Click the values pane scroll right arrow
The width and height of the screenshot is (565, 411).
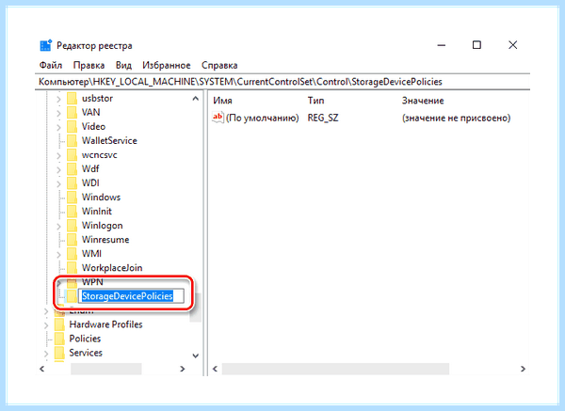523,369
